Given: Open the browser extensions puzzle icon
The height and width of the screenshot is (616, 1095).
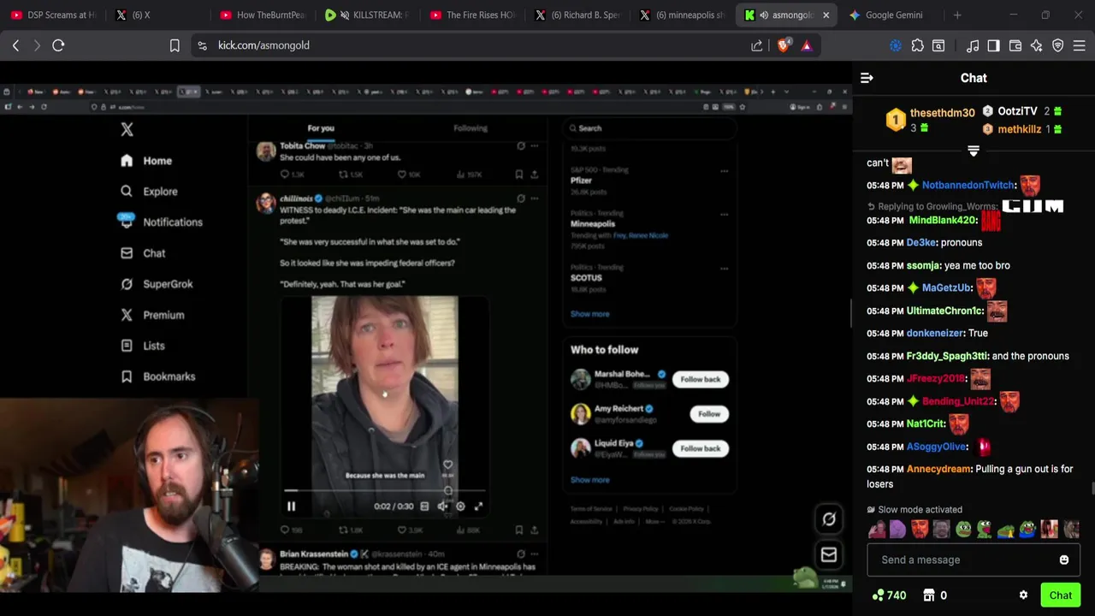Looking at the screenshot, I should pos(917,45).
